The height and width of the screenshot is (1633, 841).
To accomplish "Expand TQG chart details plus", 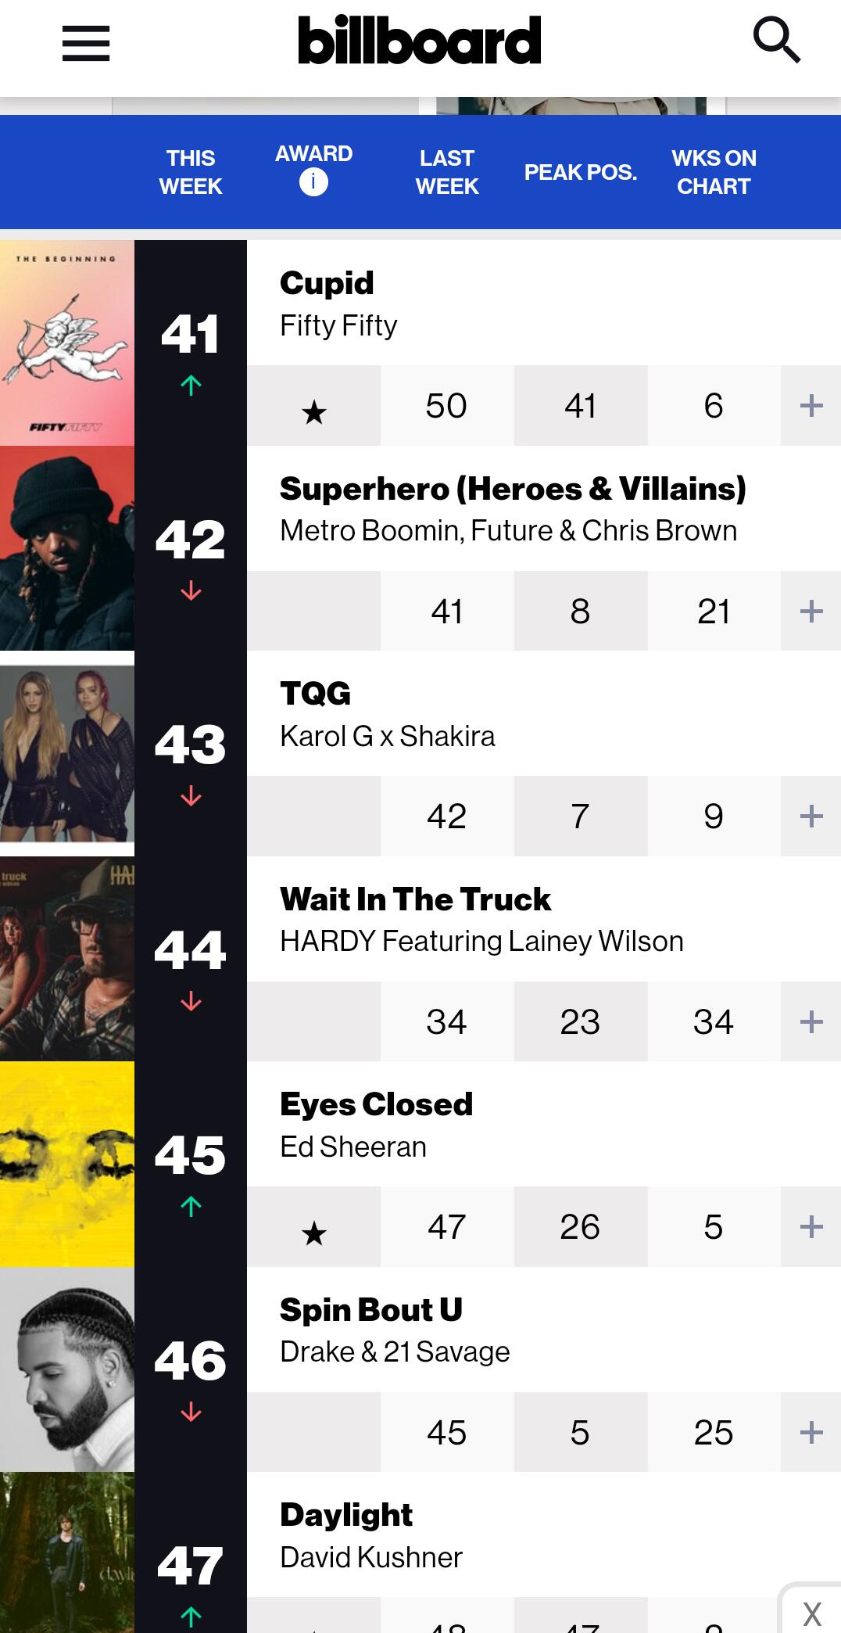I will (x=811, y=816).
